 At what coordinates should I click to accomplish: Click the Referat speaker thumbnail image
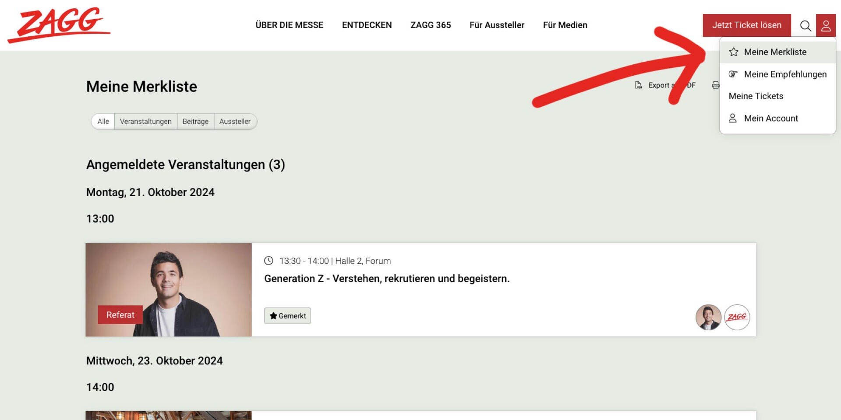pyautogui.click(x=169, y=290)
